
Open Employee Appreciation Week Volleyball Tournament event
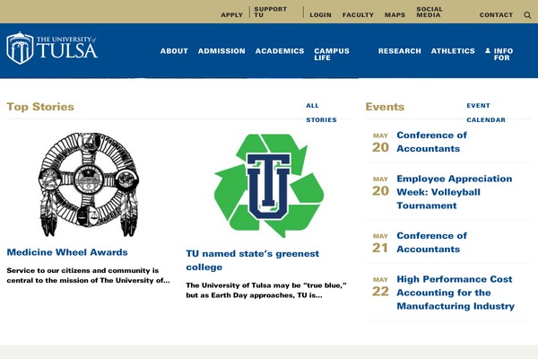[x=455, y=192]
